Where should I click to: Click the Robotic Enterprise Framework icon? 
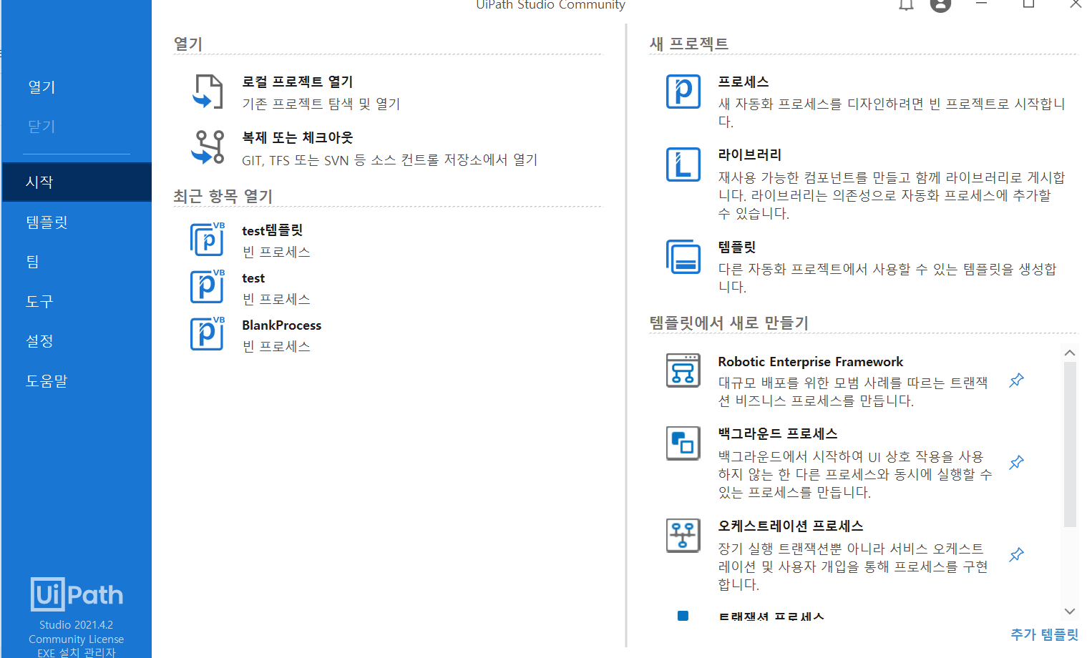(683, 370)
